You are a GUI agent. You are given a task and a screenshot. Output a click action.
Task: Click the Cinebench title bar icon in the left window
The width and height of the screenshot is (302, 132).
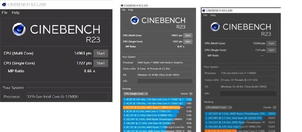click(x=4, y=4)
